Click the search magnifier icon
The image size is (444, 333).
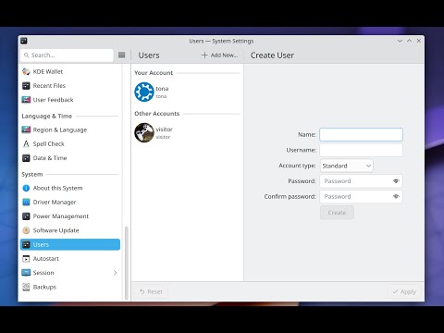click(27, 55)
